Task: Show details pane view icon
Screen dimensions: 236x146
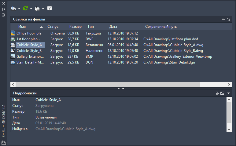Action: 217,93
